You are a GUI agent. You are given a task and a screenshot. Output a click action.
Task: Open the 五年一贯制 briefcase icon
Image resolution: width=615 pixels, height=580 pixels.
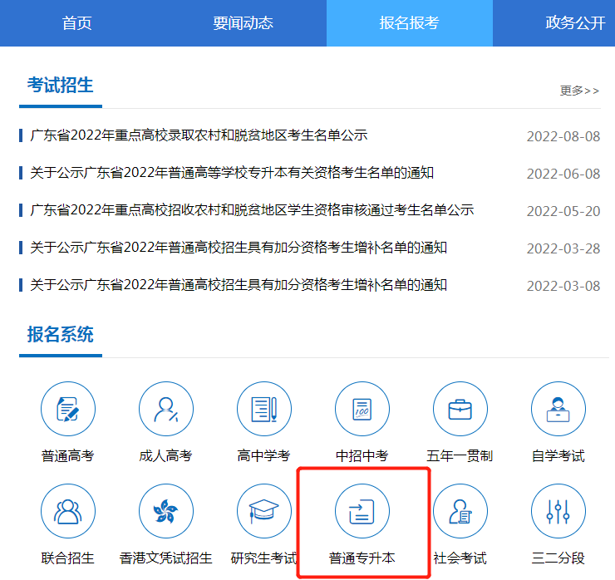click(460, 409)
